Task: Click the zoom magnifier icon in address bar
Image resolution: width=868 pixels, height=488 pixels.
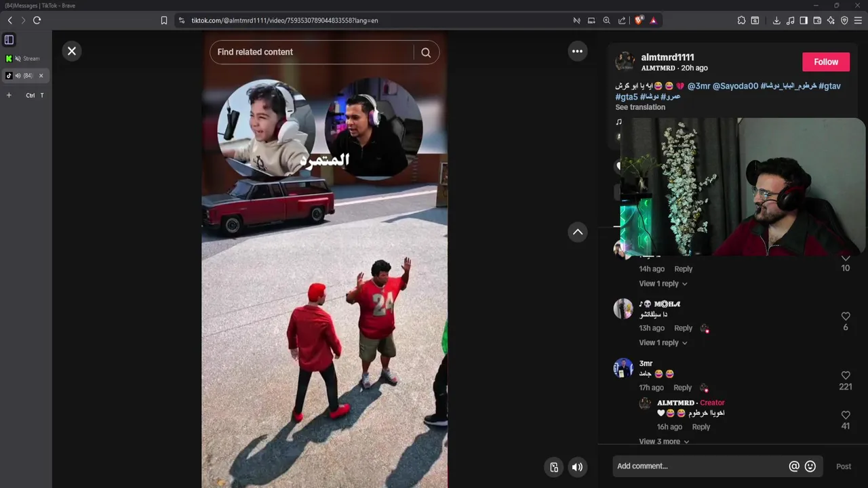Action: point(606,20)
